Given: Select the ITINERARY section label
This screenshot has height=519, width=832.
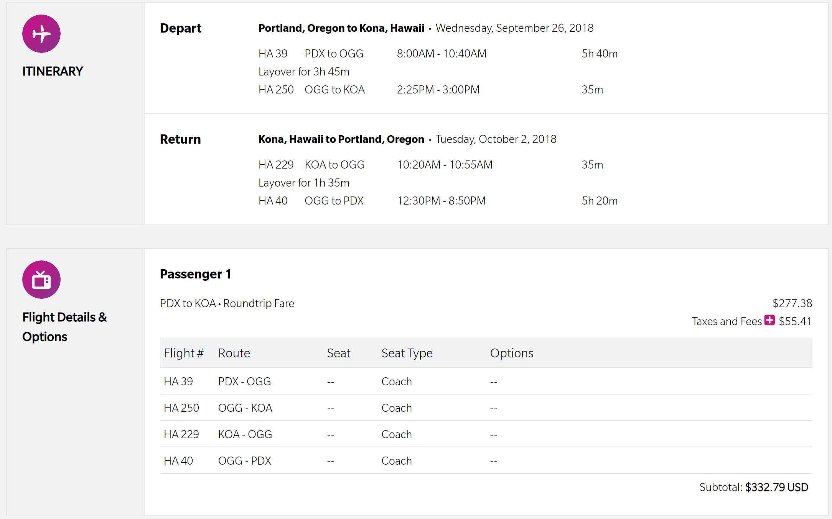Looking at the screenshot, I should coord(53,71).
